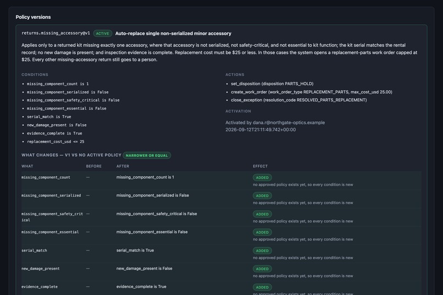Viewport: 443px width, 295px height.
Task: Click "WHAT CHANGES — V1 VS NO ACTIVE POLICY" heading
Action: click(x=71, y=155)
